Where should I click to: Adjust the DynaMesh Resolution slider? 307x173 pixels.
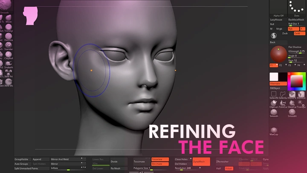click(188, 168)
